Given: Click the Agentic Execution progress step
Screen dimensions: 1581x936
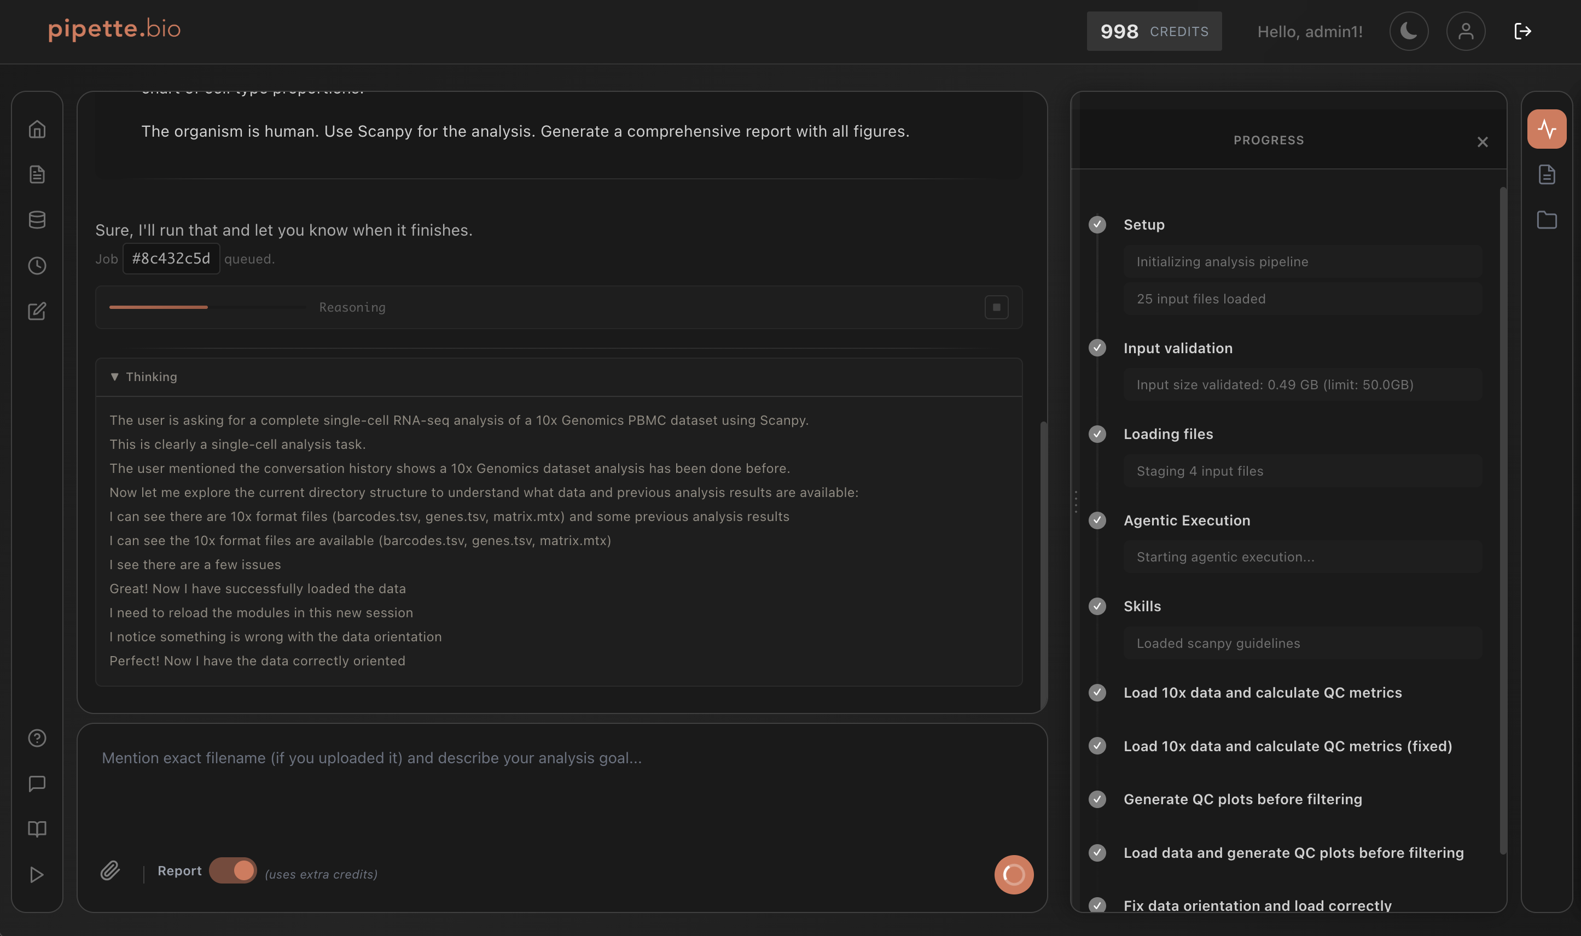Looking at the screenshot, I should [1187, 520].
